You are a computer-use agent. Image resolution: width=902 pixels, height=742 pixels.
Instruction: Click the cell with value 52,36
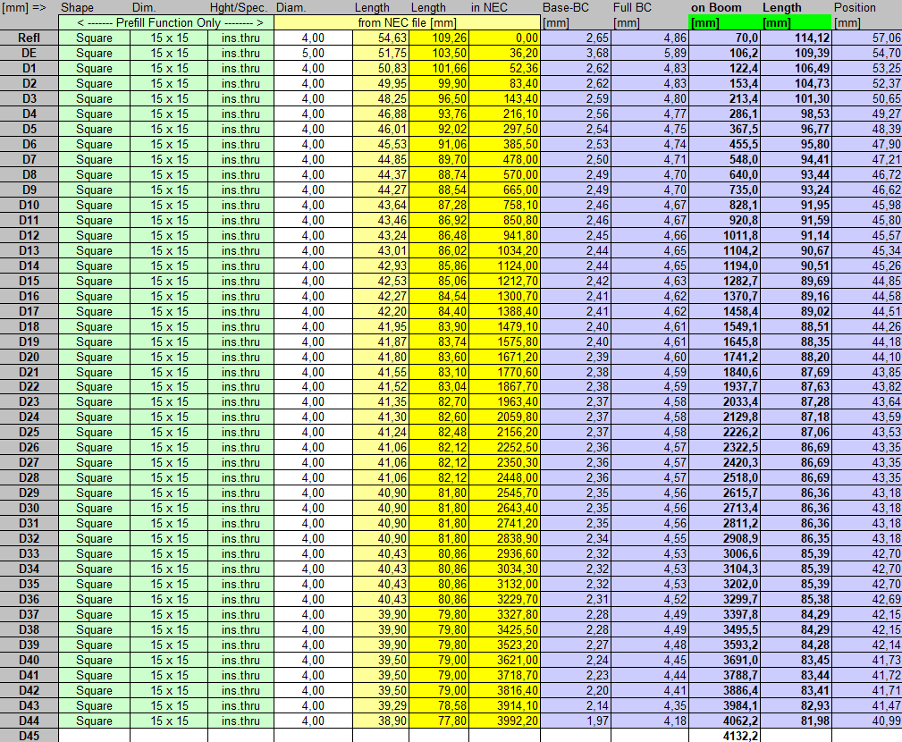504,69
